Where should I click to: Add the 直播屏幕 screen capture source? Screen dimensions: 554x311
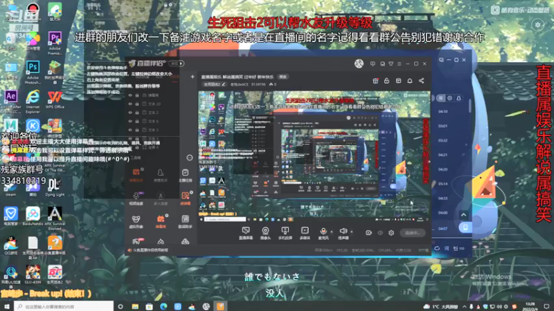click(246, 233)
